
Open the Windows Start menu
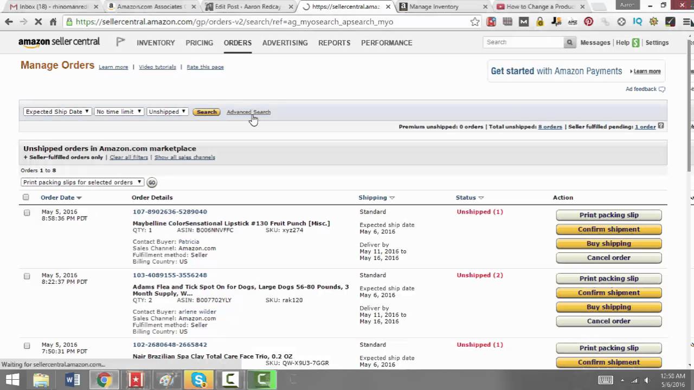[12, 380]
